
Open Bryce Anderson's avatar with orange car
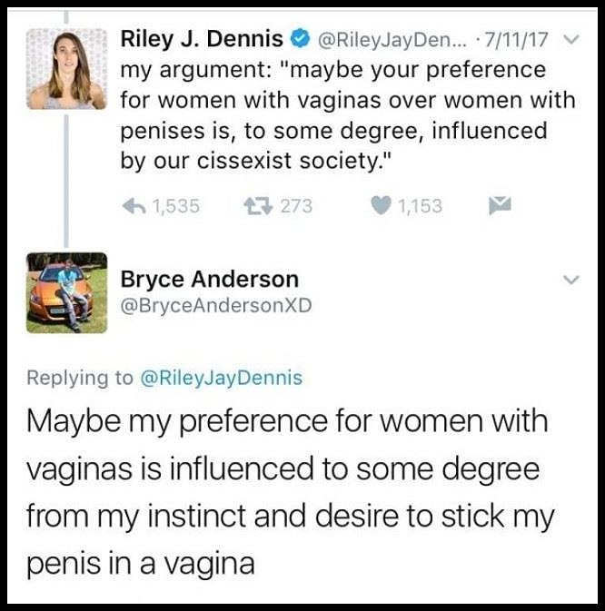pos(66,292)
